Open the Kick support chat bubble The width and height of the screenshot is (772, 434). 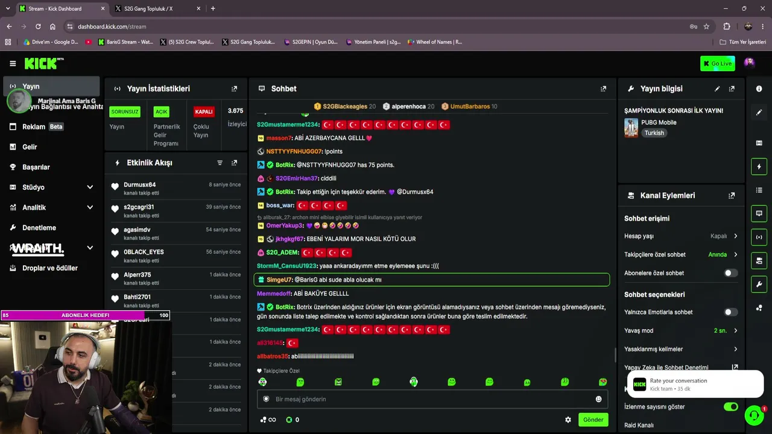753,415
